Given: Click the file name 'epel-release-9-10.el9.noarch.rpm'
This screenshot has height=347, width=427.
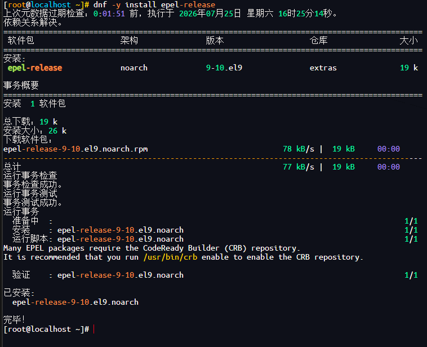Looking at the screenshot, I should [x=75, y=149].
